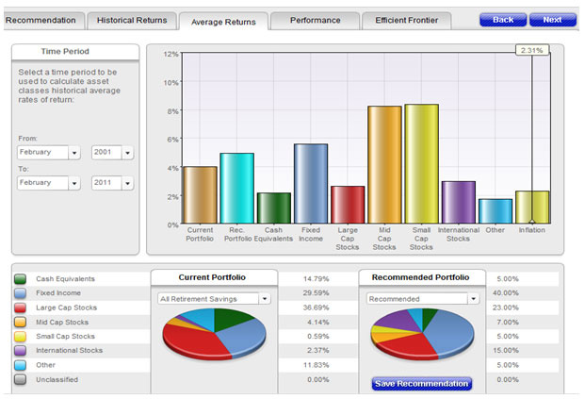Viewport: 585px width, 399px height.
Task: Click the Current Portfolio pie chart
Action: [214, 334]
